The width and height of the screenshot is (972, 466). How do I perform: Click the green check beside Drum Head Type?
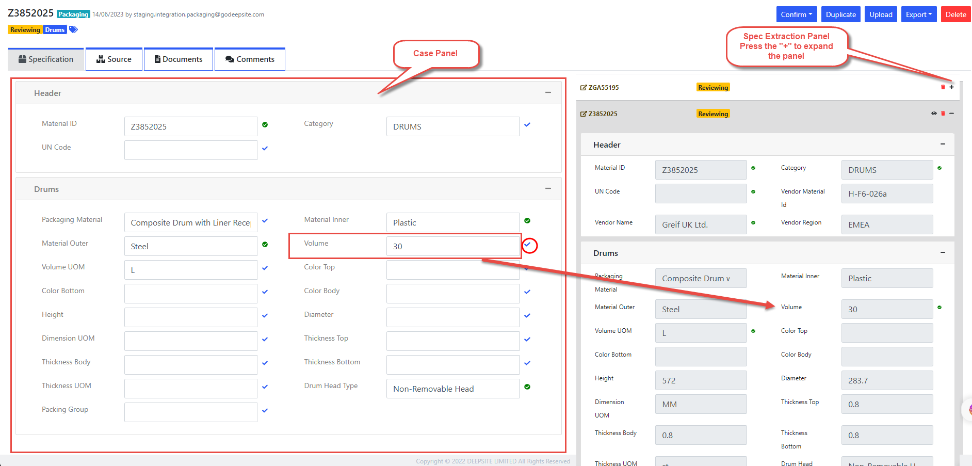pos(527,387)
